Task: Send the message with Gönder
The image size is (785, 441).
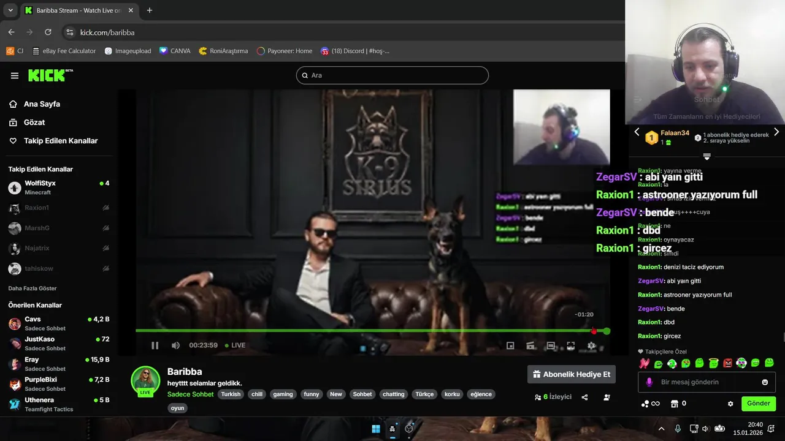Action: coord(759,404)
